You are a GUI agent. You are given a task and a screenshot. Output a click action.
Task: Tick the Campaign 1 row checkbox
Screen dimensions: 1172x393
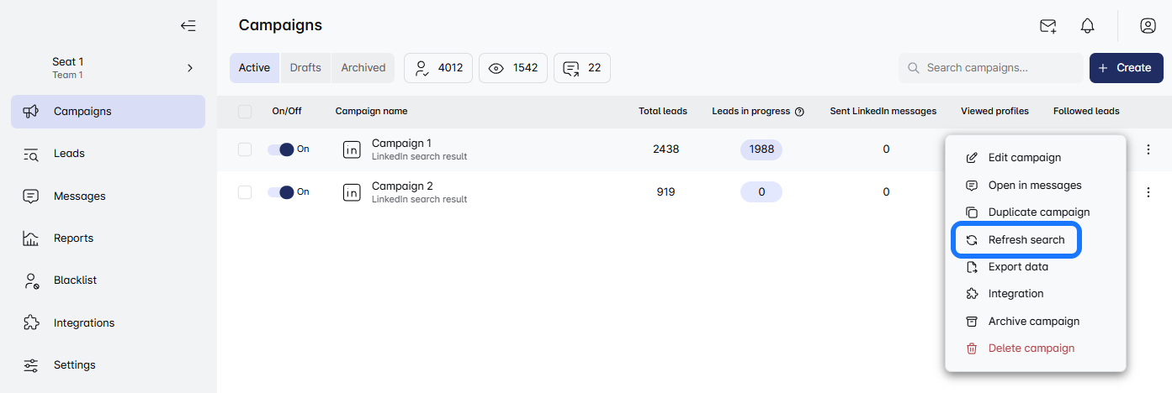[x=245, y=149]
